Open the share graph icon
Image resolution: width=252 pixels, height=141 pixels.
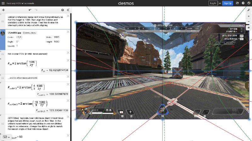[237, 3]
